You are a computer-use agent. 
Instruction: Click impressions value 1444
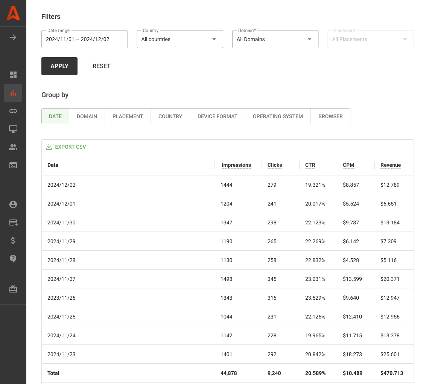pyautogui.click(x=226, y=185)
